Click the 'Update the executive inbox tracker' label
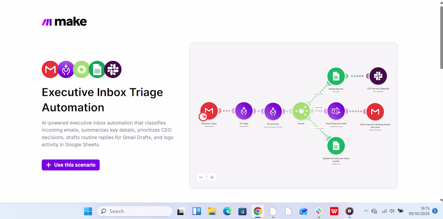 point(336,160)
